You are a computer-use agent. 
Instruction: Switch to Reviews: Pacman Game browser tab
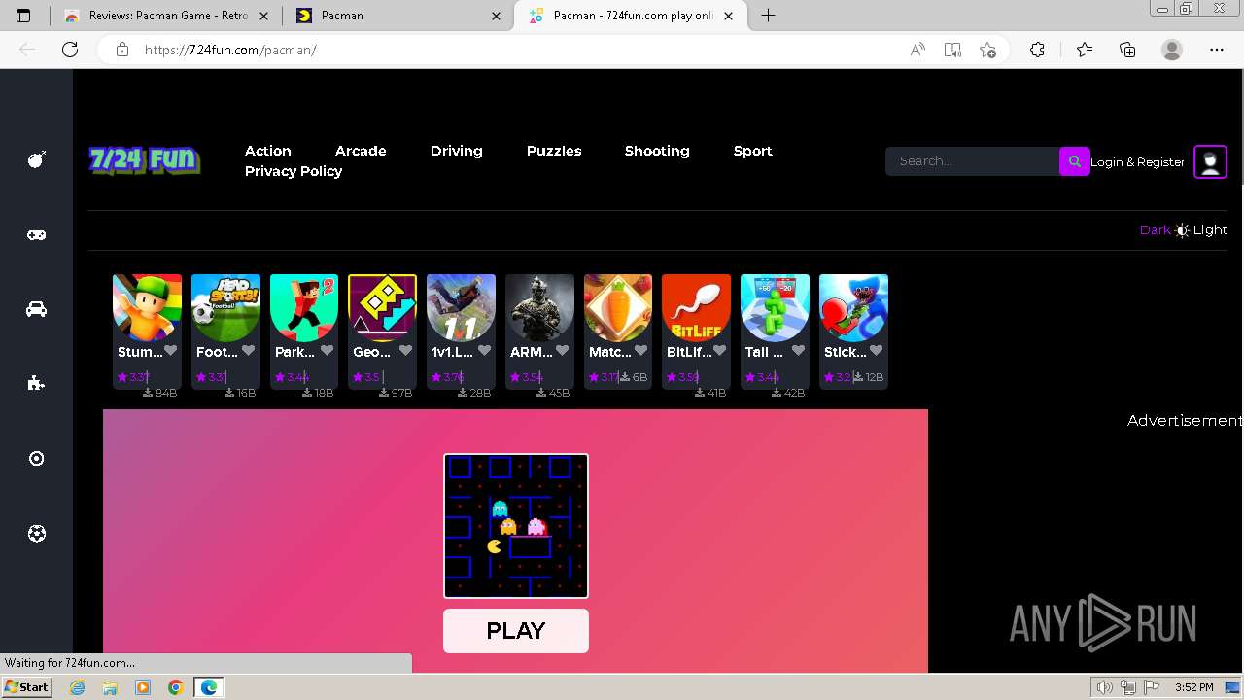pos(165,16)
